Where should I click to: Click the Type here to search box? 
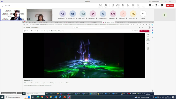[14, 97]
